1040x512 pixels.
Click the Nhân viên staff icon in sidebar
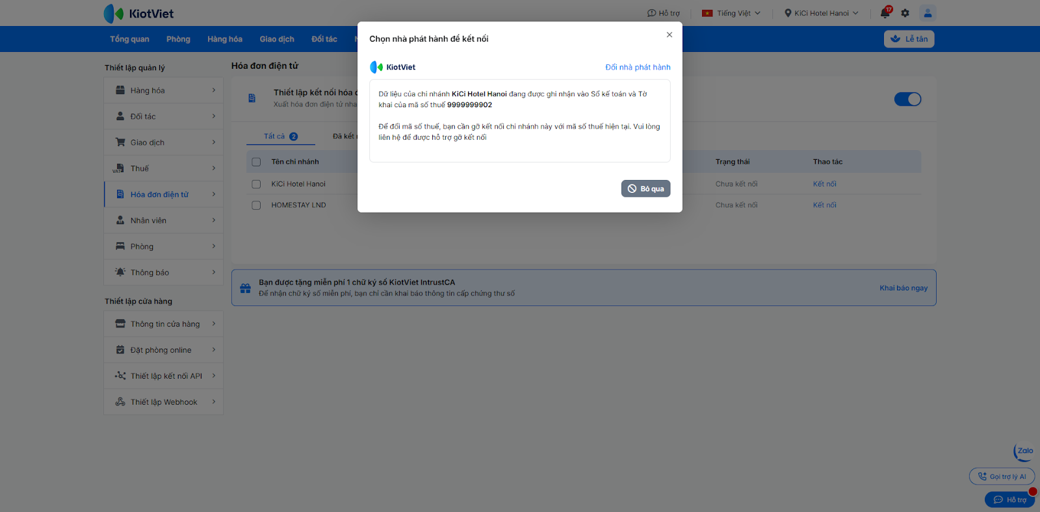[120, 220]
